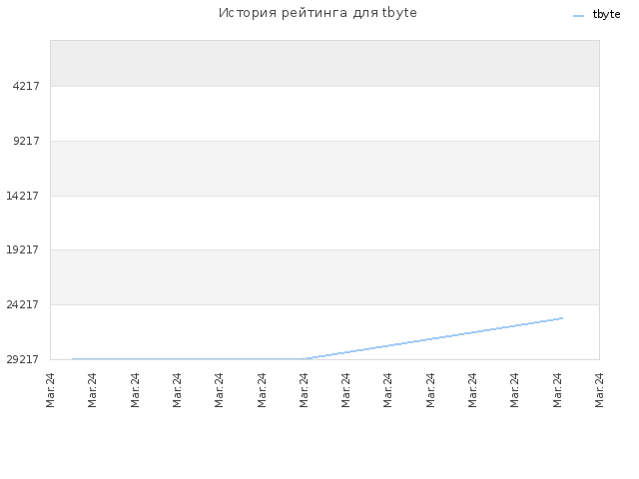The height and width of the screenshot is (479, 639).
Task: Click the left start of the blue line
Action: (73, 359)
